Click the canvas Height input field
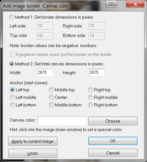This screenshot has height=162, width=147. pyautogui.click(x=97, y=73)
